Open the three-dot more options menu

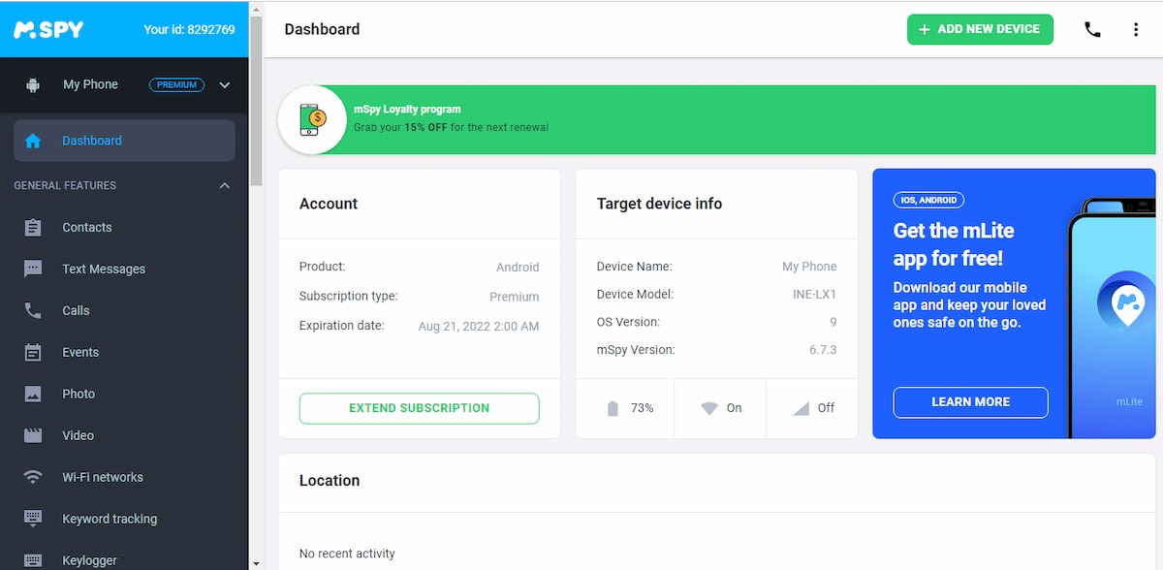pyautogui.click(x=1136, y=29)
